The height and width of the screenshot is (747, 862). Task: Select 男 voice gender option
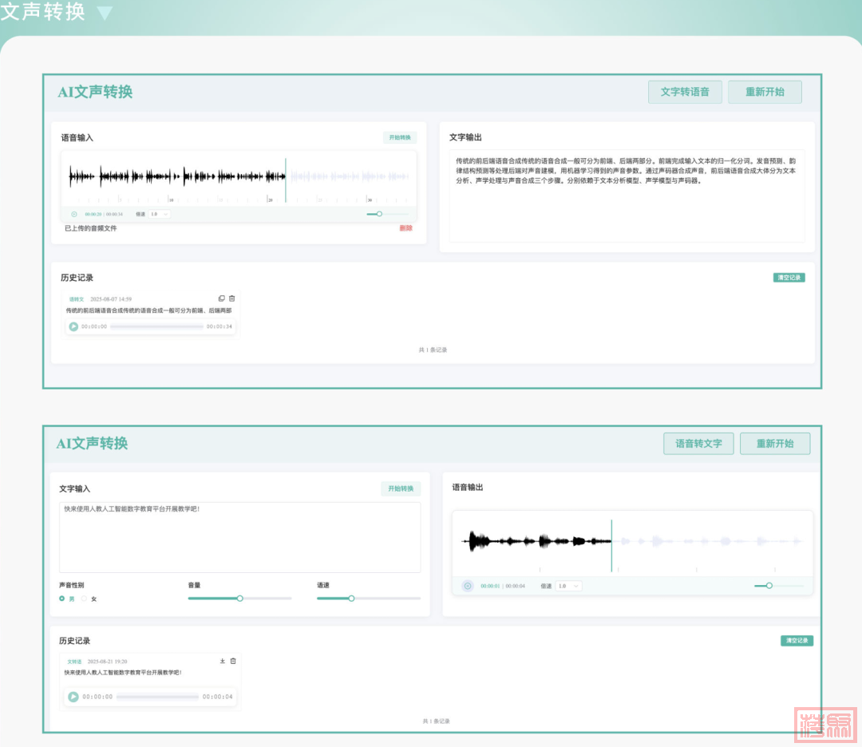point(62,599)
